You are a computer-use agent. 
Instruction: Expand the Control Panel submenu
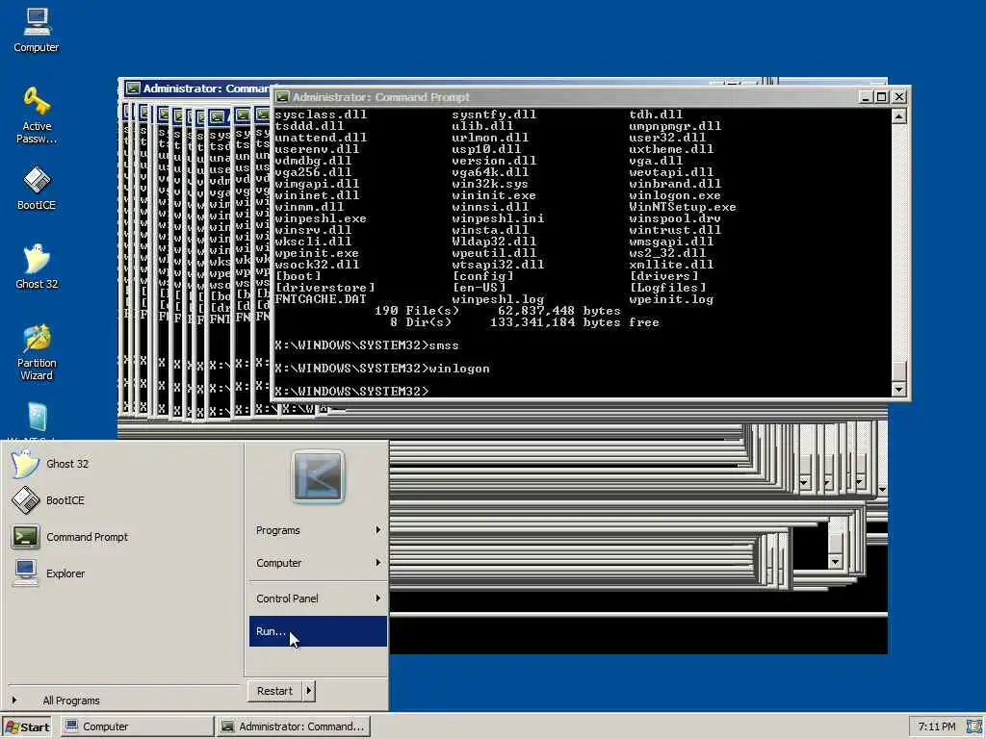(318, 599)
